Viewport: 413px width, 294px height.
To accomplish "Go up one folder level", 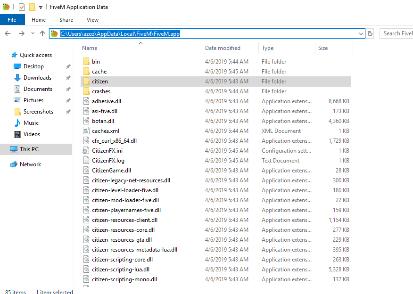I will [x=42, y=33].
